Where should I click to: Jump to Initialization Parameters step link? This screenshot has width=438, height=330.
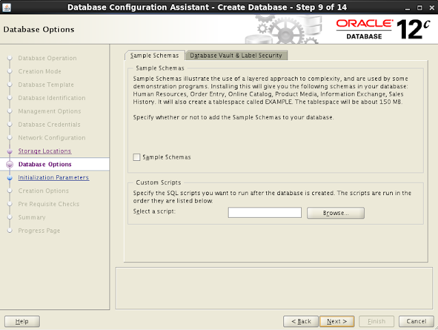point(53,177)
